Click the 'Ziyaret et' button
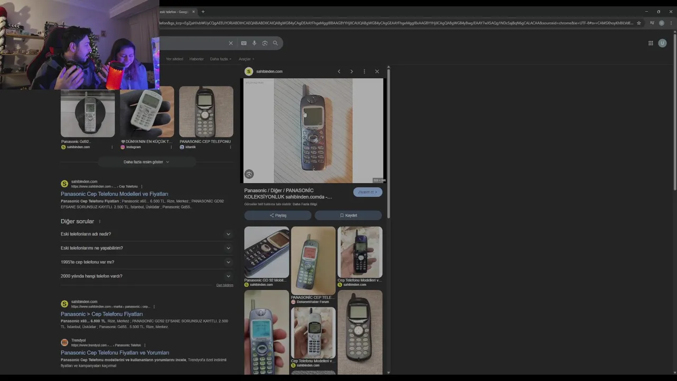Screen dimensions: 677x381 tap(368, 192)
